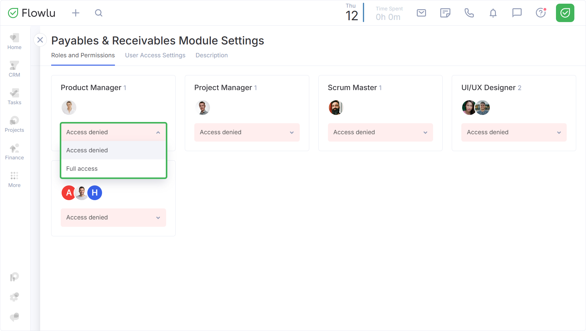Open UI/UX Designer access dropdown
Viewport: 586px width, 331px height.
[x=514, y=132]
